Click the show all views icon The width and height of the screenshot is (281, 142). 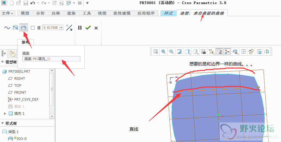pyautogui.click(x=243, y=52)
